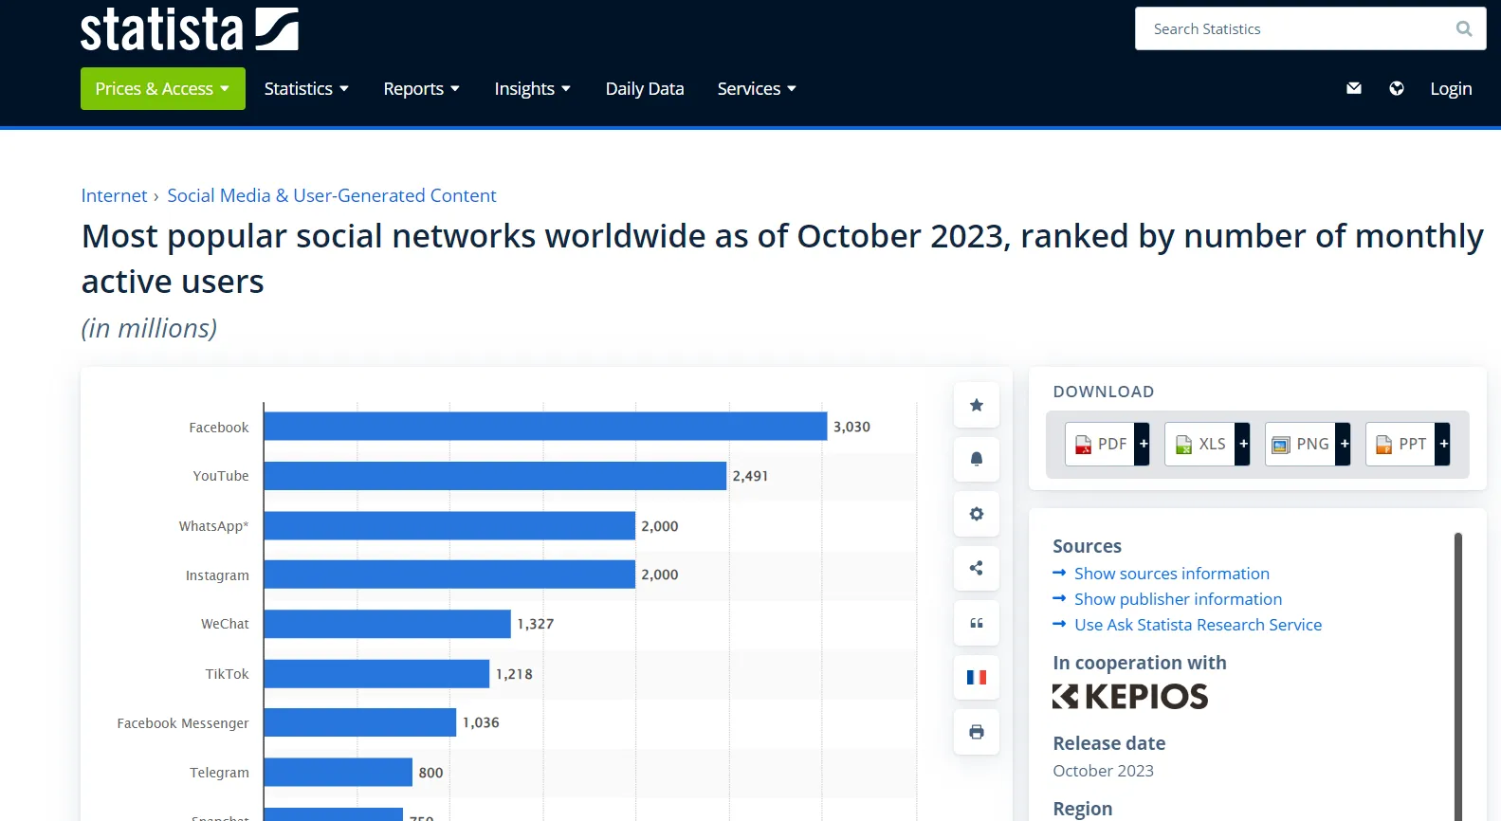Click the star favorite icon beside chart
This screenshot has width=1501, height=821.
point(977,405)
